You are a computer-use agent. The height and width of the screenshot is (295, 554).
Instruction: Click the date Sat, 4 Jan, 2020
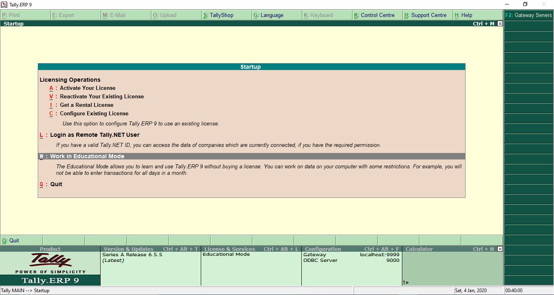[471, 291]
